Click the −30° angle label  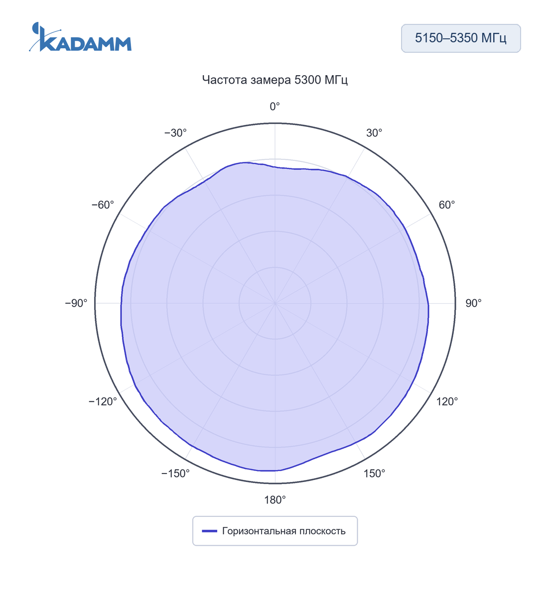(175, 133)
